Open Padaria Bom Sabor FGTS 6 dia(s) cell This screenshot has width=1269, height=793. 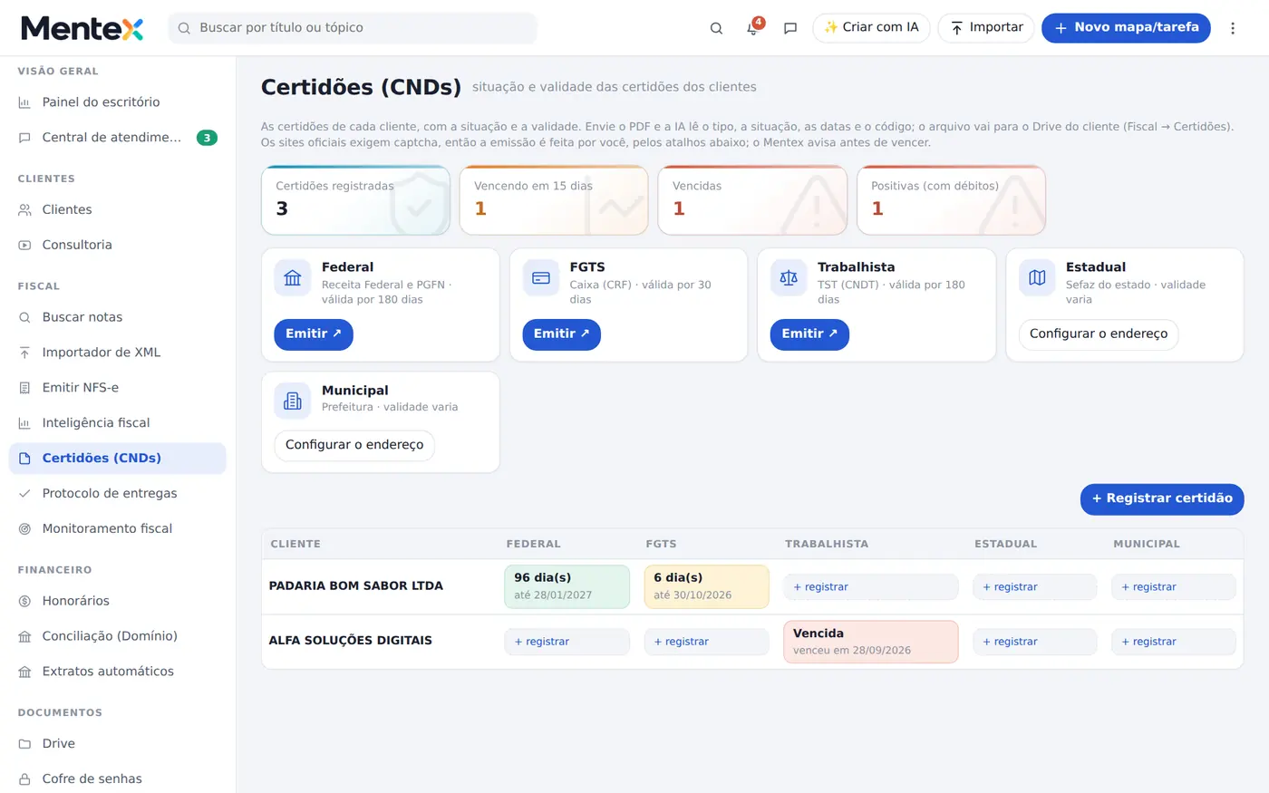pos(706,586)
